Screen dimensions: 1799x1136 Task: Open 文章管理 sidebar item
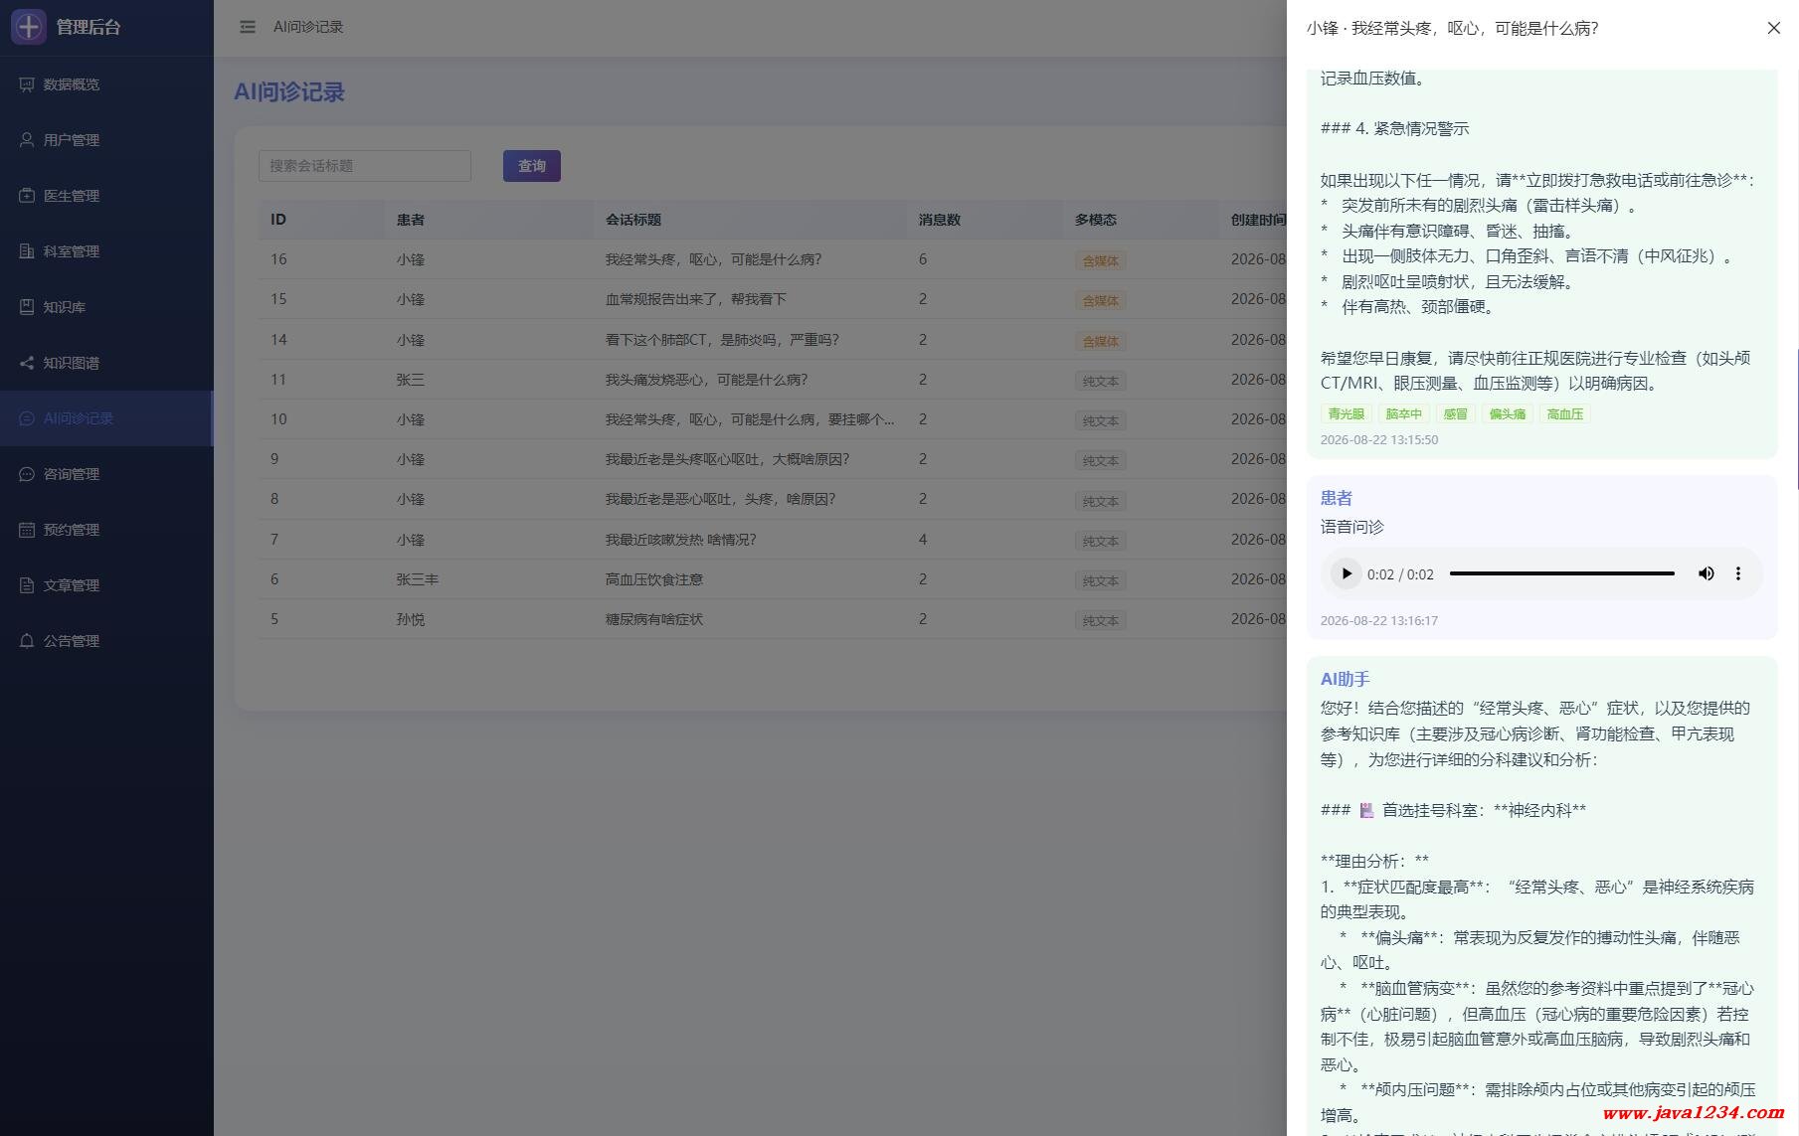(x=106, y=585)
